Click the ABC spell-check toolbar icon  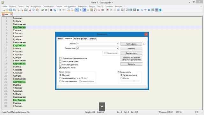tap(157, 10)
